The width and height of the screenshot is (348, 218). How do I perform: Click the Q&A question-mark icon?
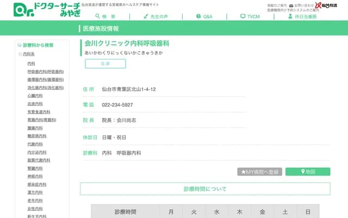[198, 16]
